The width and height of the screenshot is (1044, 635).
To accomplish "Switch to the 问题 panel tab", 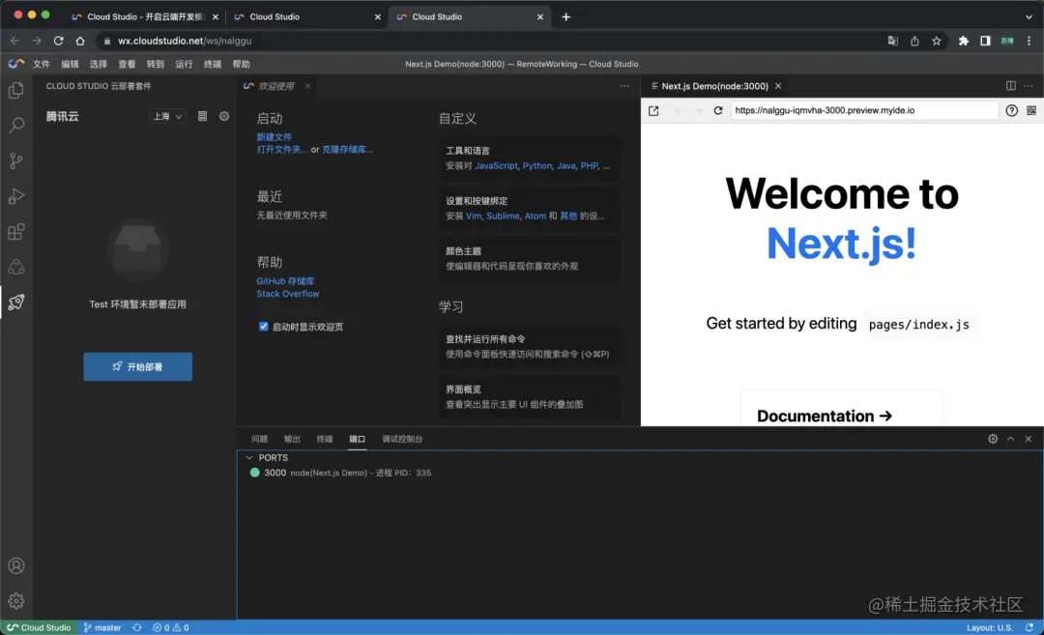I will tap(260, 439).
